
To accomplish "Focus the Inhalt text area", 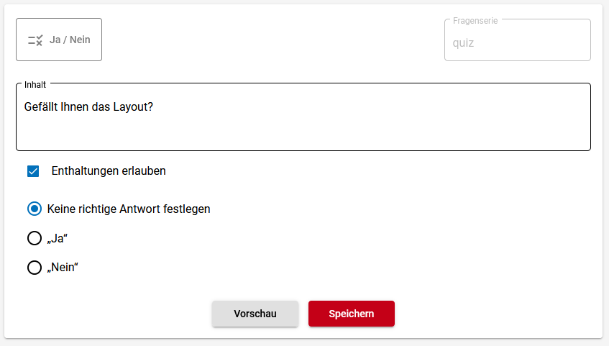I will coord(303,117).
